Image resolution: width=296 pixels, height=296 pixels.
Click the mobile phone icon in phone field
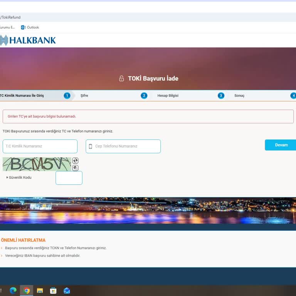point(91,146)
